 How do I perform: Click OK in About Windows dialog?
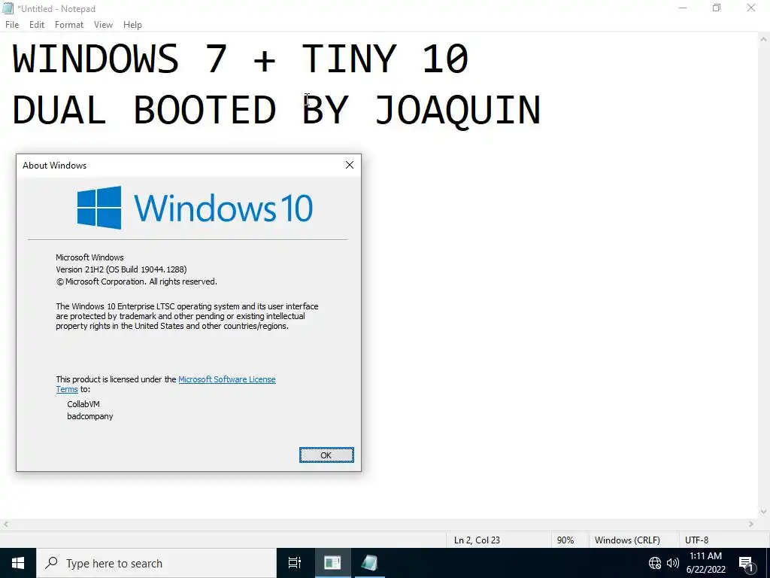pos(326,455)
